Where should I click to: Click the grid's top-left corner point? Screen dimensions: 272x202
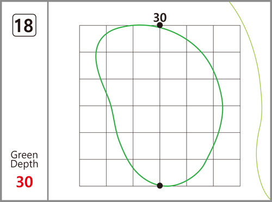coord(79,26)
